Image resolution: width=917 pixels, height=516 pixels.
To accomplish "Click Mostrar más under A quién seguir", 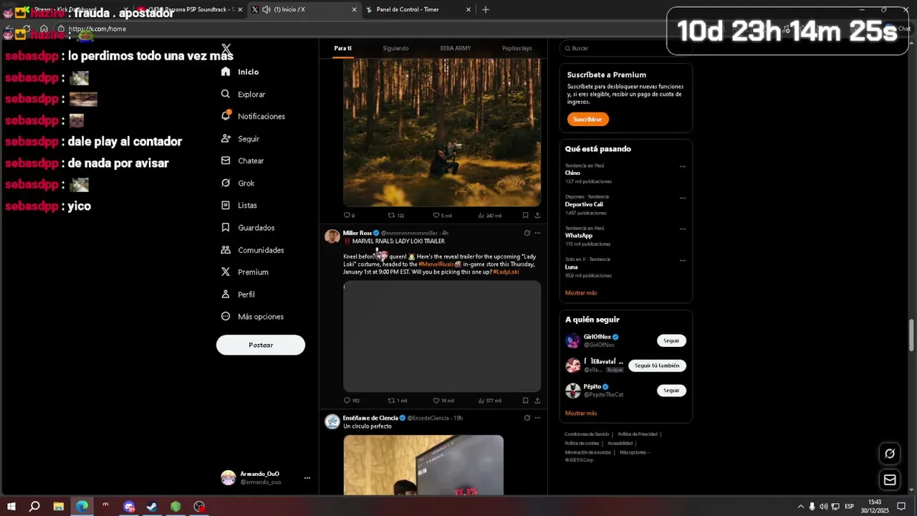I will (x=580, y=413).
